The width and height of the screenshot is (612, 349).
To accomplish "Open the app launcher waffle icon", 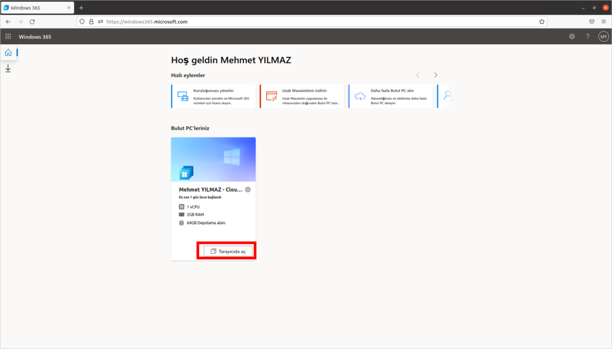I will click(x=8, y=36).
